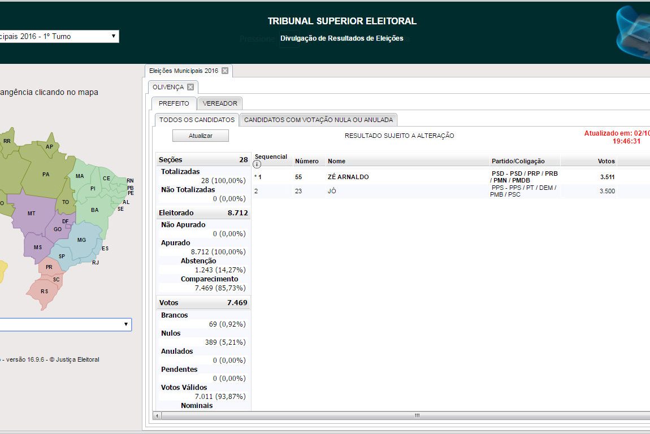Select candidate row ZÉ ARNALDO
The width and height of the screenshot is (650, 434).
[348, 177]
